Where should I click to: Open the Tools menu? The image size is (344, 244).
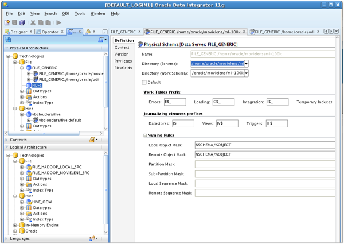point(80,14)
